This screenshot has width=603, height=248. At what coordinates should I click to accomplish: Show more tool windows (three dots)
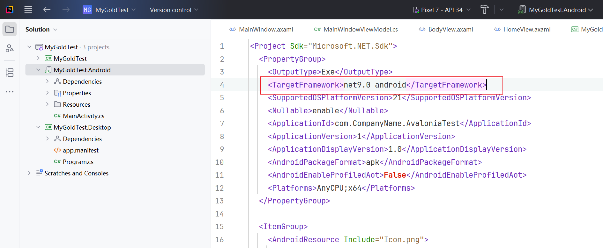pyautogui.click(x=10, y=92)
